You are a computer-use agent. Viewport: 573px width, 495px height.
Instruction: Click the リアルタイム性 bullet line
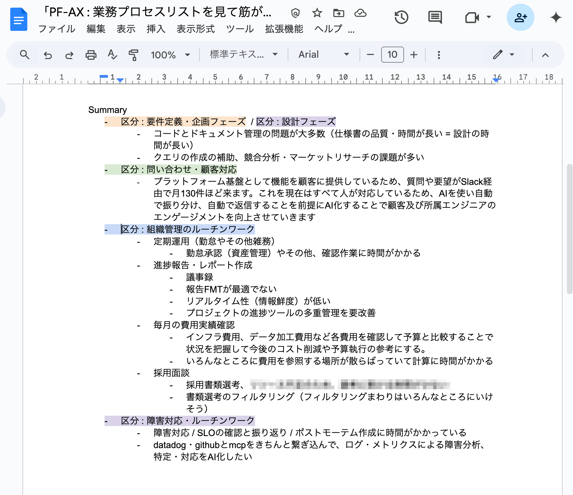click(x=258, y=301)
